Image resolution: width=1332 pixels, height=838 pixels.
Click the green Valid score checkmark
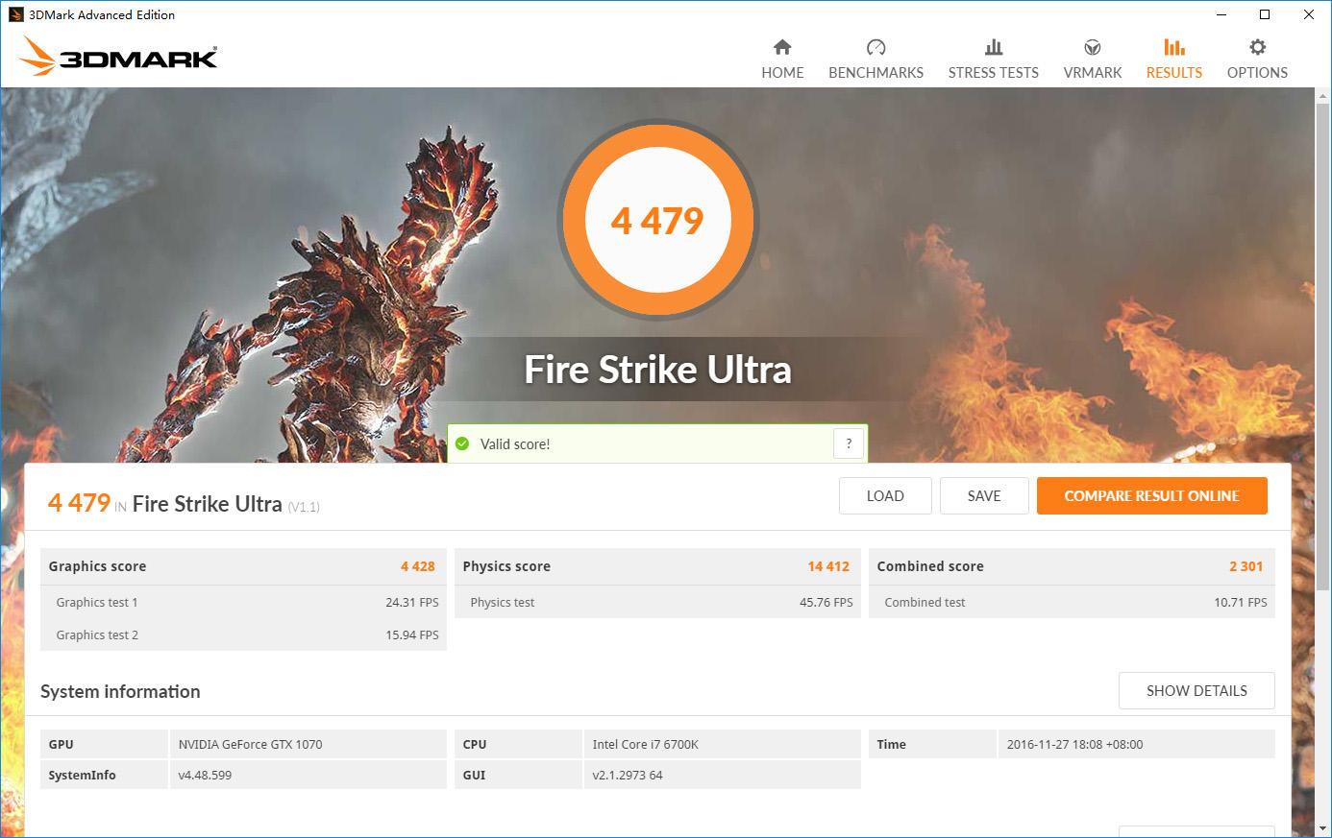tap(462, 443)
